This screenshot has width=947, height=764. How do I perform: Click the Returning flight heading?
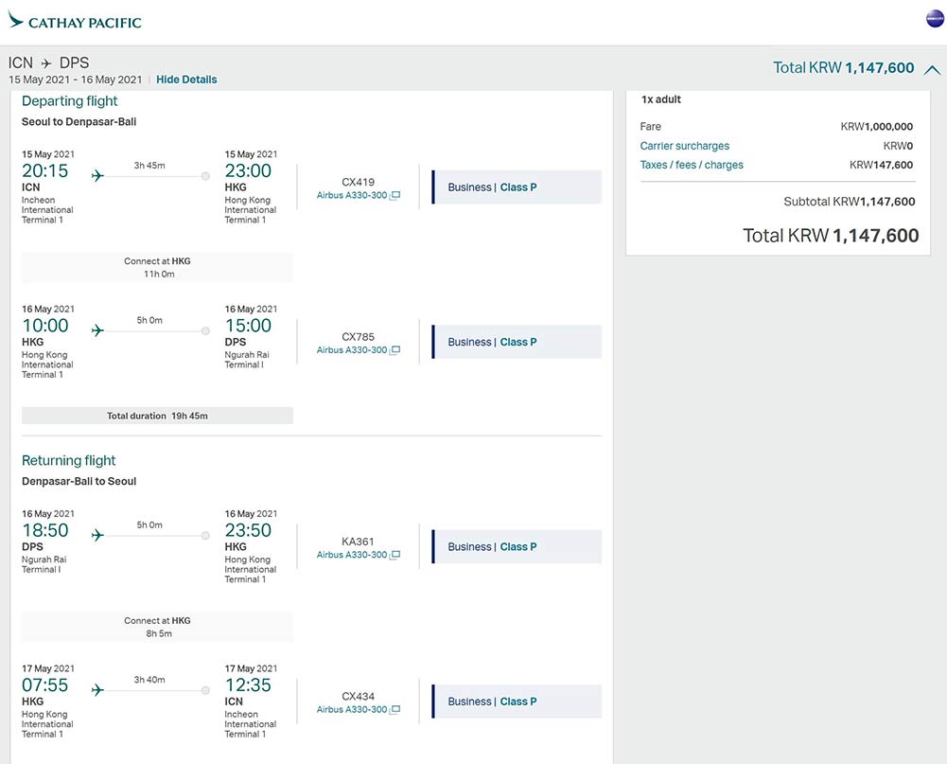[x=68, y=460]
